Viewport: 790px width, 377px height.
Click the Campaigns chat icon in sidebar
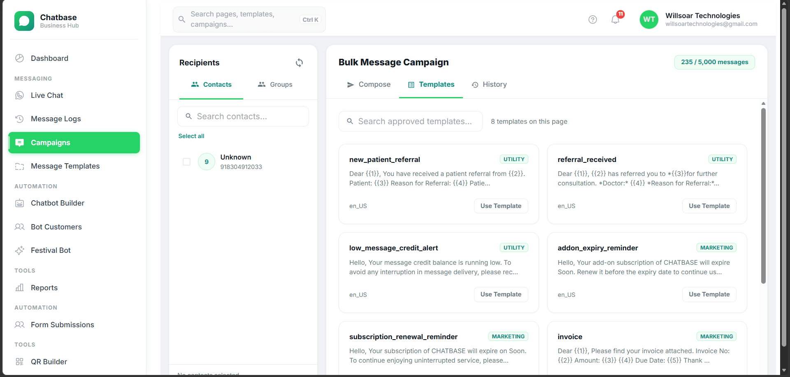[19, 143]
